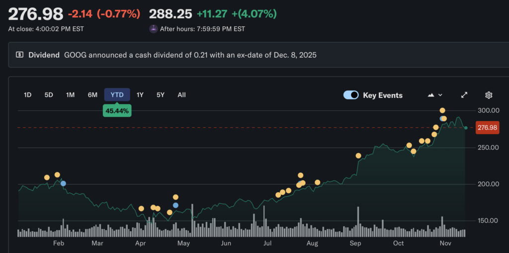Click the Dividend banner icon
Screen dimensions: 509x253
tap(19, 55)
